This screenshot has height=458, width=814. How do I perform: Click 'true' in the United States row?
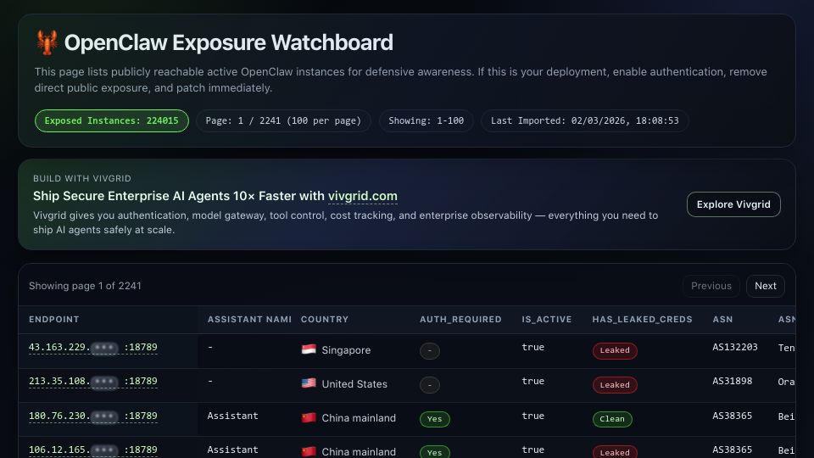tap(533, 381)
